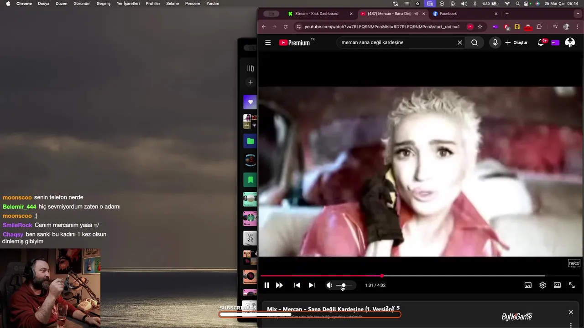Screen dimensions: 584x328
Task: Skip to next video with double-arrow button
Action: [x=279, y=285]
